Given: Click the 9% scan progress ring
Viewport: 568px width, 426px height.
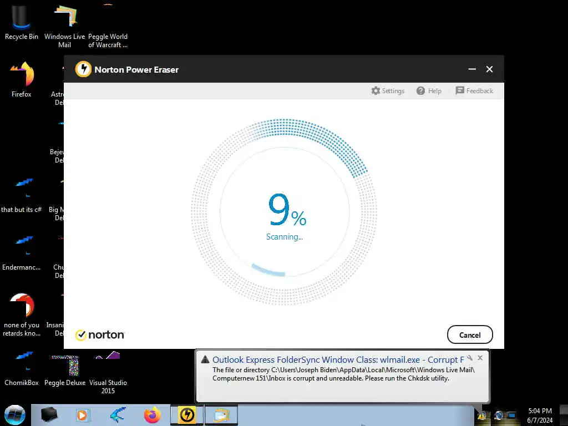Looking at the screenshot, I should (285, 212).
